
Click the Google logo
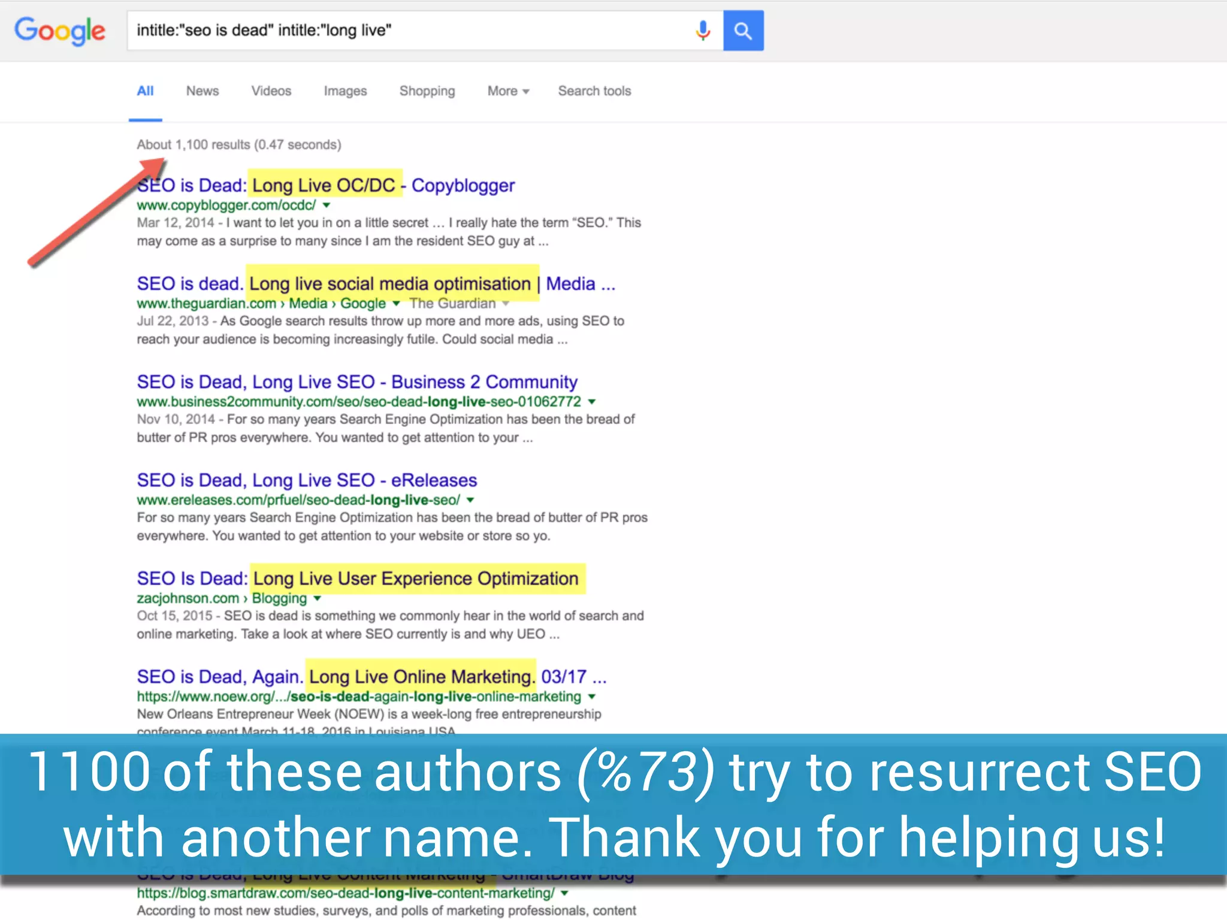60,31
